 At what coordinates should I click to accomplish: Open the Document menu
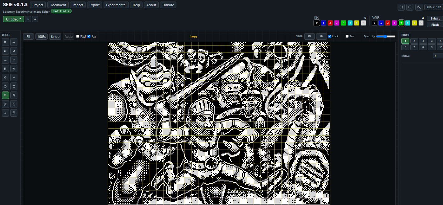tap(58, 5)
